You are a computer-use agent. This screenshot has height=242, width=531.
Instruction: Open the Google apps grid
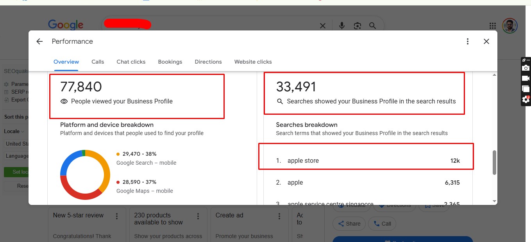pos(493,26)
